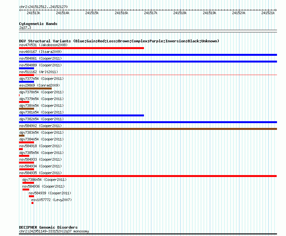Click the red bar under nsv511162
The image size is (286, 236).
(26, 75)
